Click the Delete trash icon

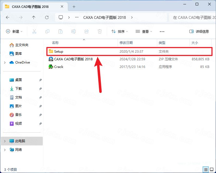(x=100, y=31)
